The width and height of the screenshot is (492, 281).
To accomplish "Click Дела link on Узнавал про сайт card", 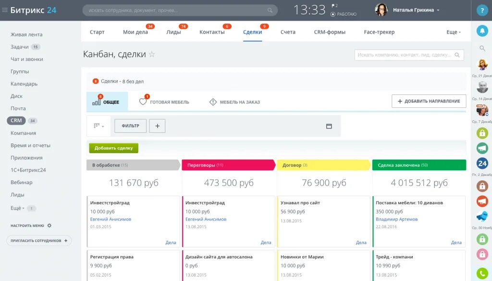I will pos(361,243).
